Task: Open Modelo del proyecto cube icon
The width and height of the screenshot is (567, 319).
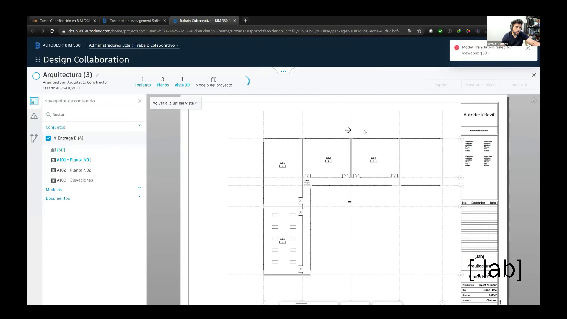Action: (x=214, y=79)
